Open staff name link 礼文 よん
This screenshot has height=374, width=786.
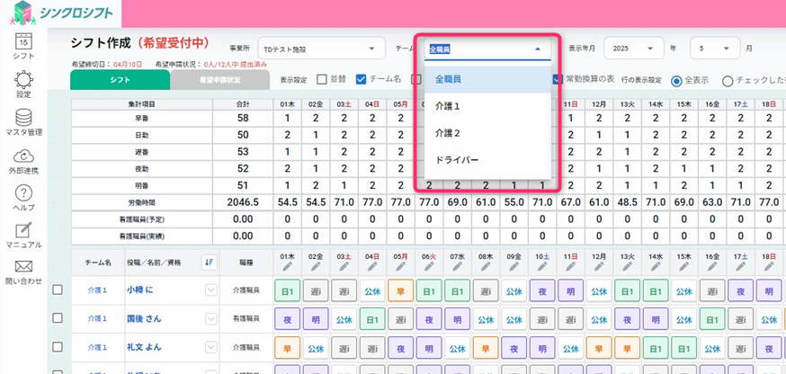click(144, 347)
